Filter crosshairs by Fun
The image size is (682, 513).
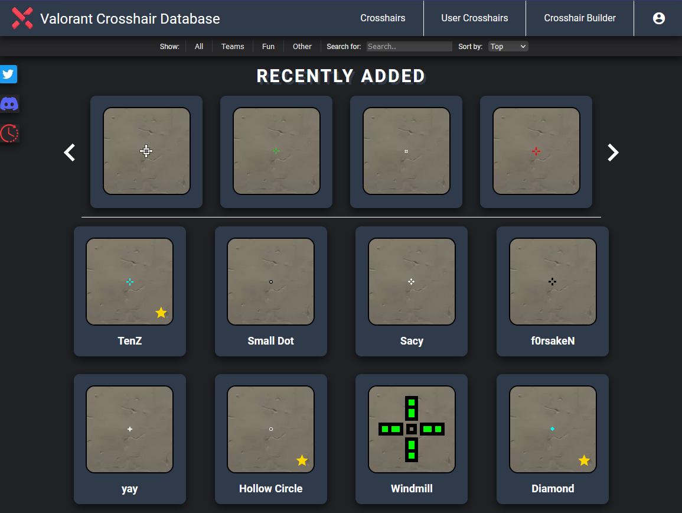click(268, 47)
